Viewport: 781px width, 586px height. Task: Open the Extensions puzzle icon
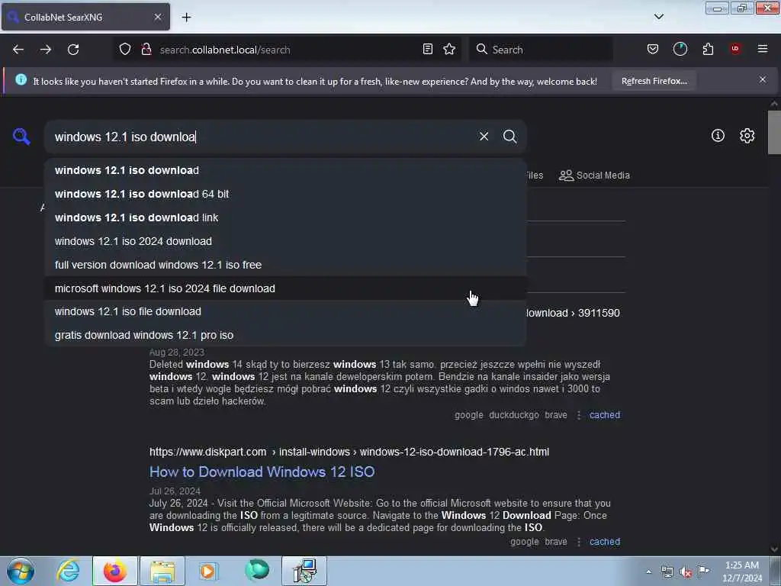click(708, 50)
